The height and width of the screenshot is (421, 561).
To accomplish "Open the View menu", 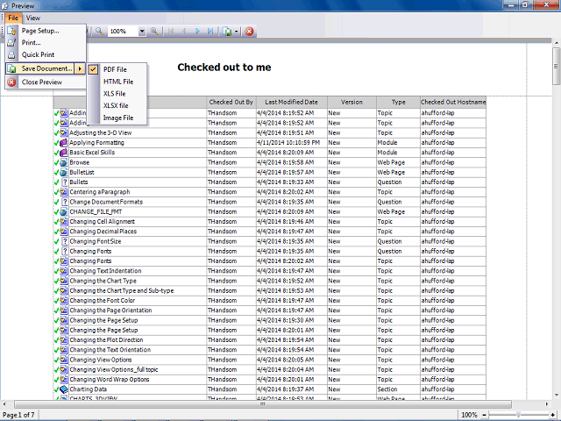I will click(33, 18).
